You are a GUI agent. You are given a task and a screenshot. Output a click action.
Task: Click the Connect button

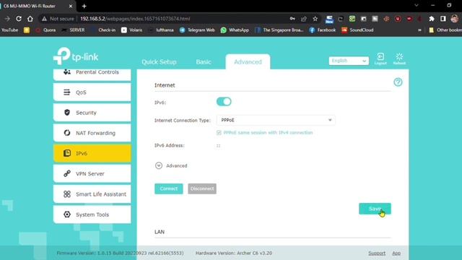point(168,188)
